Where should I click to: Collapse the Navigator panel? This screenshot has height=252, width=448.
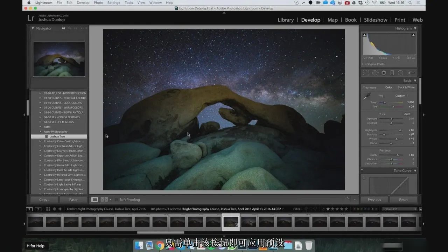(x=33, y=28)
